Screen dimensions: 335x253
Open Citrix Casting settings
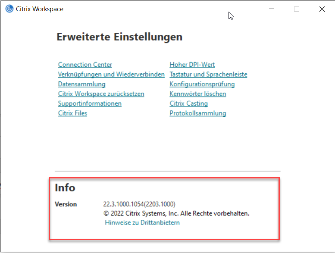click(189, 103)
